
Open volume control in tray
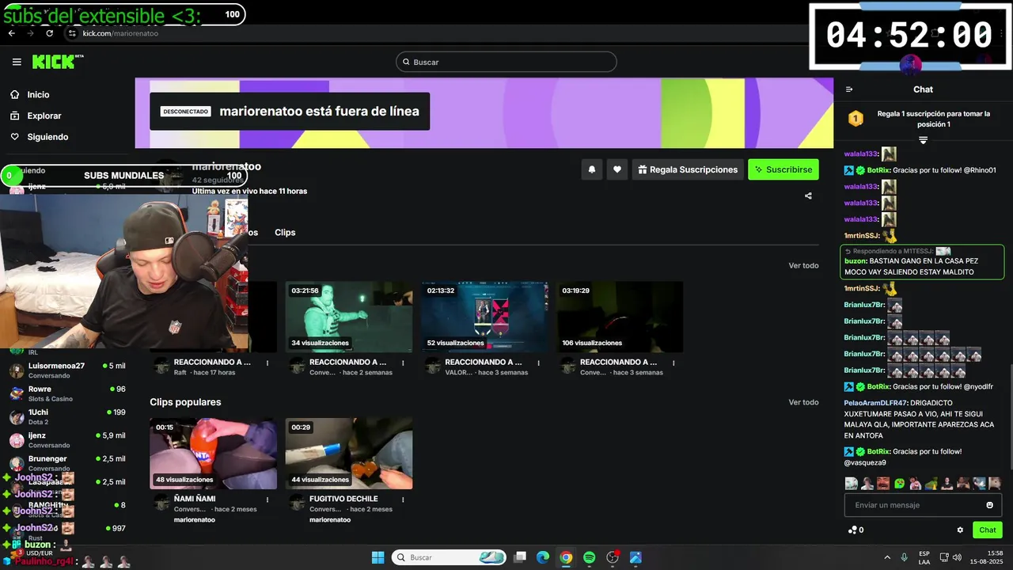click(958, 557)
